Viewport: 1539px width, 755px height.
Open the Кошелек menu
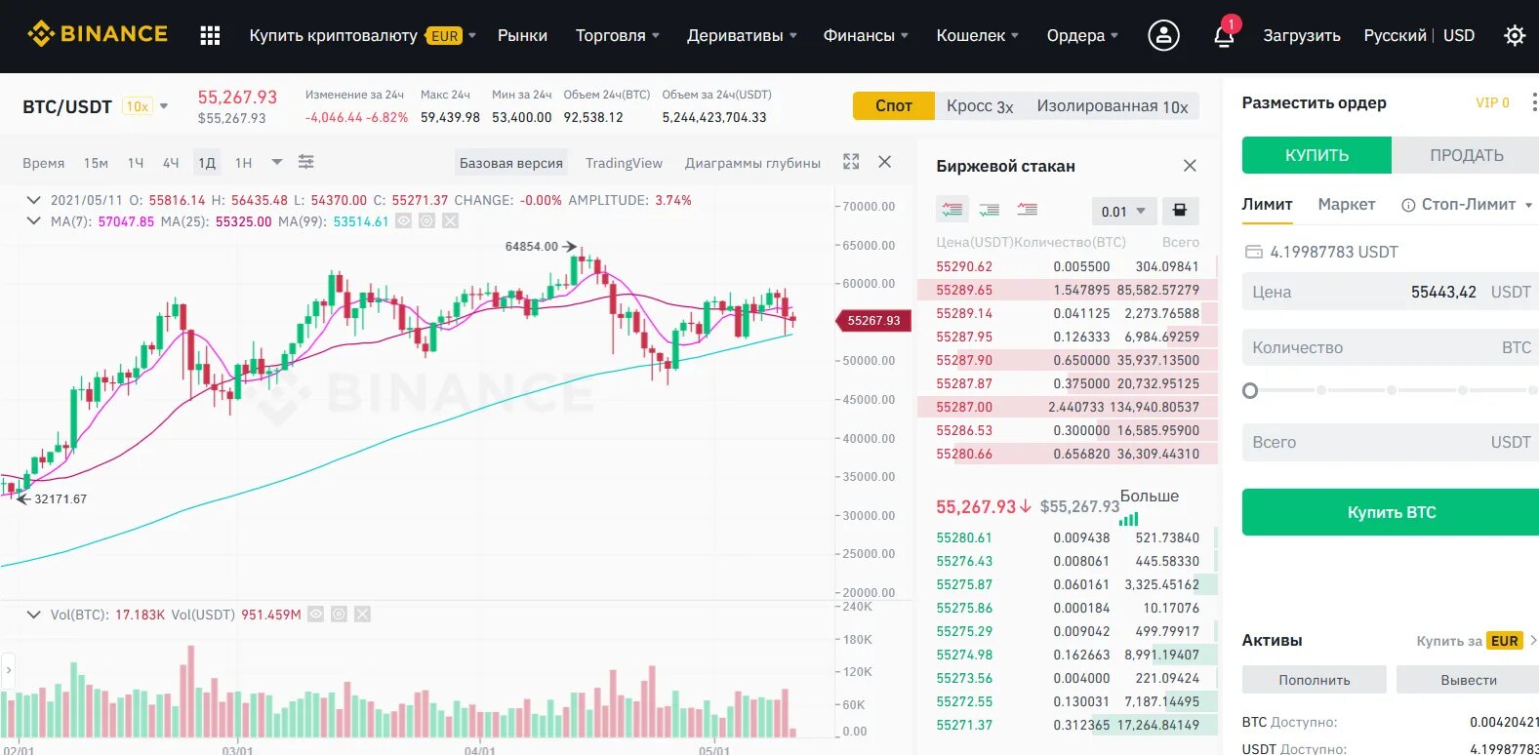pyautogui.click(x=977, y=36)
